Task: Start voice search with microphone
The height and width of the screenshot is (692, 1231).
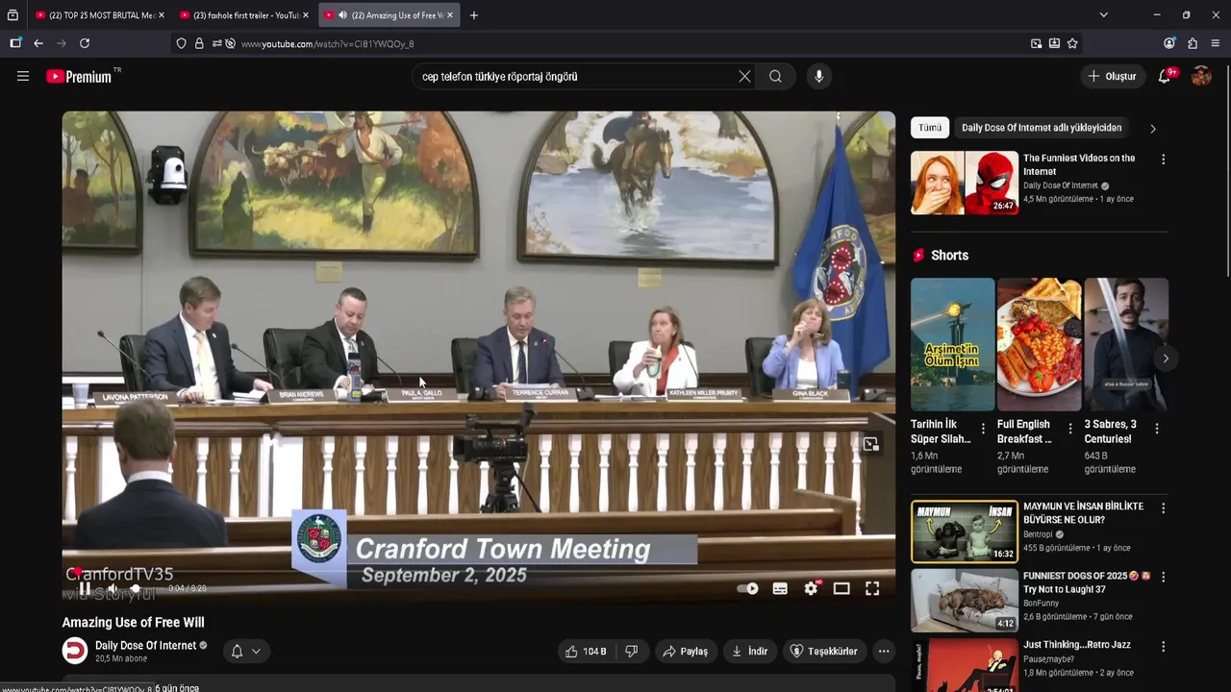Action: (818, 76)
